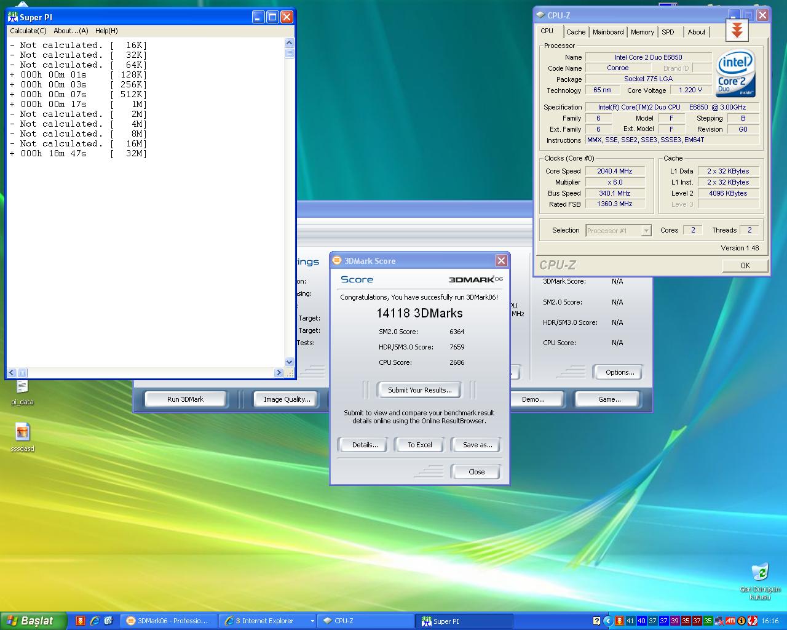Click the third quick launch icon
This screenshot has height=630, width=787.
tap(109, 621)
